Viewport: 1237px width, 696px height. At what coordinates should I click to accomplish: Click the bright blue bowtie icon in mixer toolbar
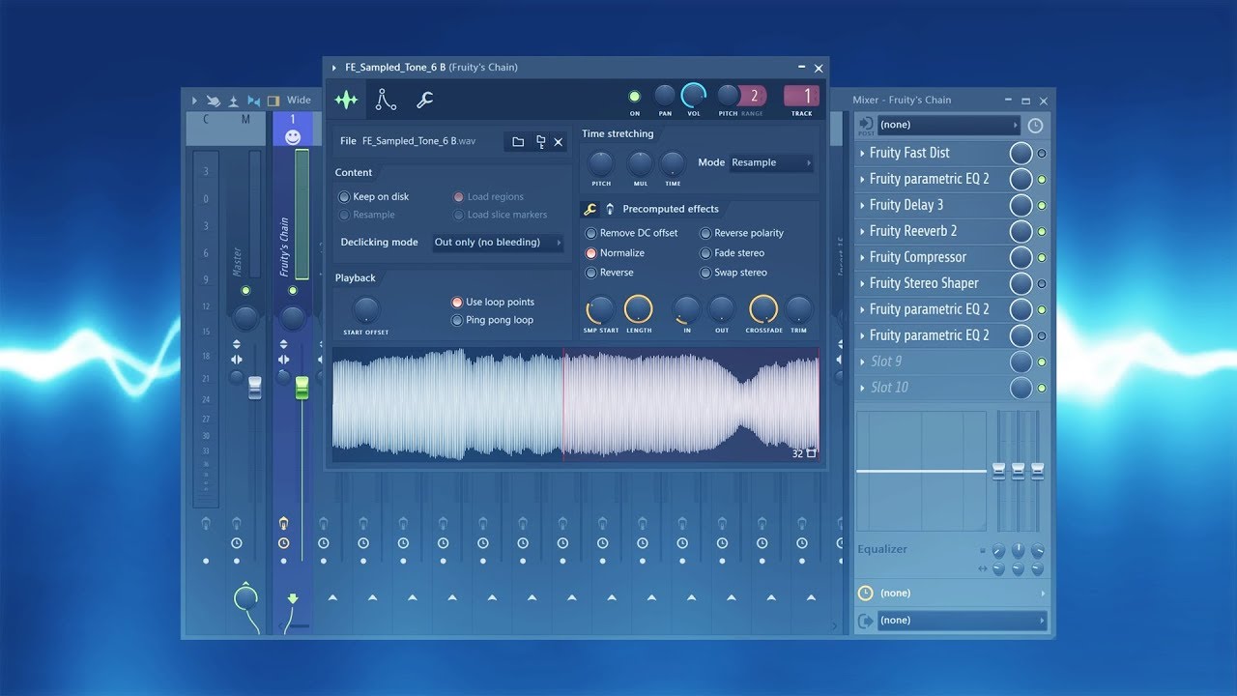click(254, 100)
